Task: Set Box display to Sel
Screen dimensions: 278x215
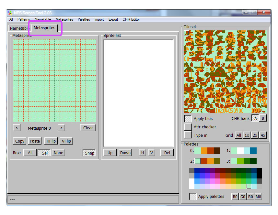Action: 44,153
